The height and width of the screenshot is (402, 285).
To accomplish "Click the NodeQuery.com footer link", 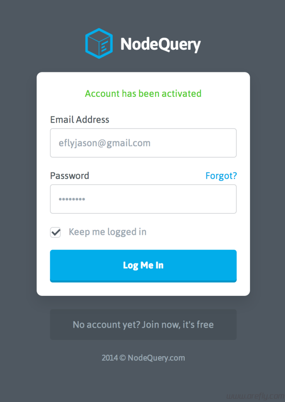I will [156, 358].
